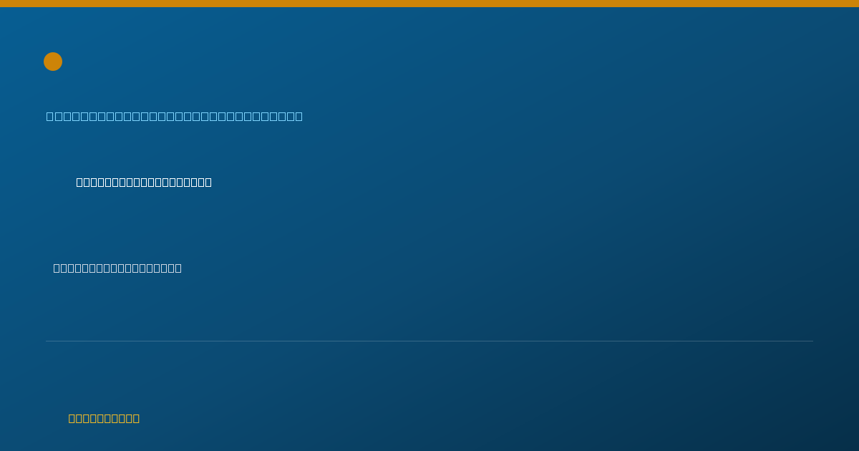Image resolution: width=859 pixels, height=451 pixels.
Task: Click the non-indented white text line
Action: click(117, 268)
